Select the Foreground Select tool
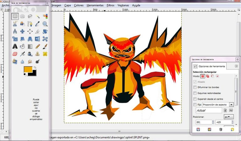The width and height of the screenshot is (241, 141). (x=23, y=24)
